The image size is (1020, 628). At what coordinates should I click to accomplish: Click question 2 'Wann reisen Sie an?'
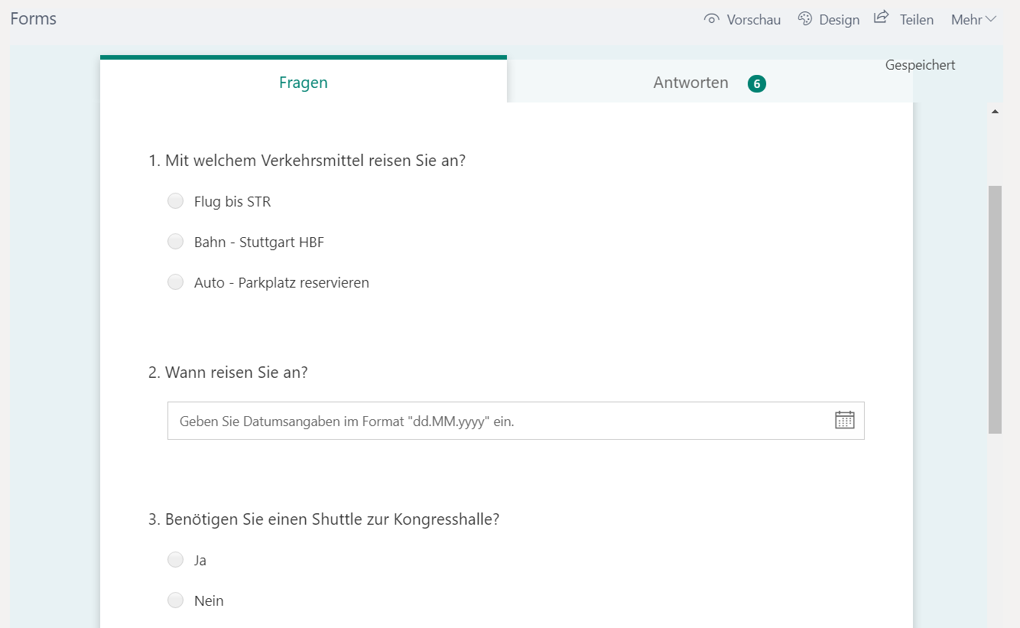[x=228, y=373]
